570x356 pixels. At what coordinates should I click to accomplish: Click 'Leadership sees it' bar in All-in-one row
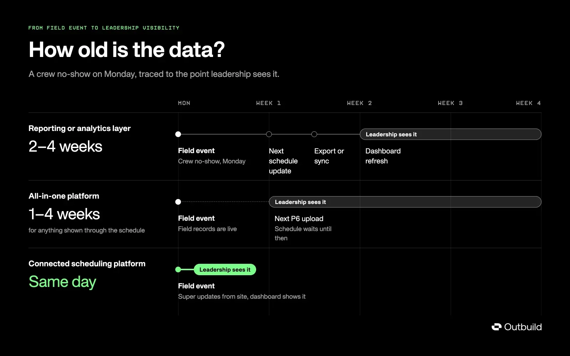click(x=405, y=202)
